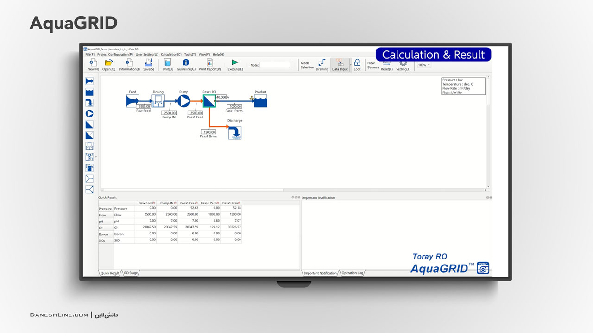This screenshot has width=593, height=333.
Task: Click the Dosing unit on the diagram
Action: coord(158,101)
